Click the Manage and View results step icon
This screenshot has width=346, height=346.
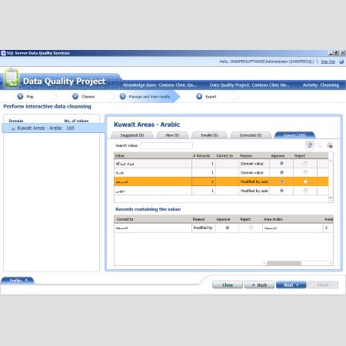tap(122, 96)
